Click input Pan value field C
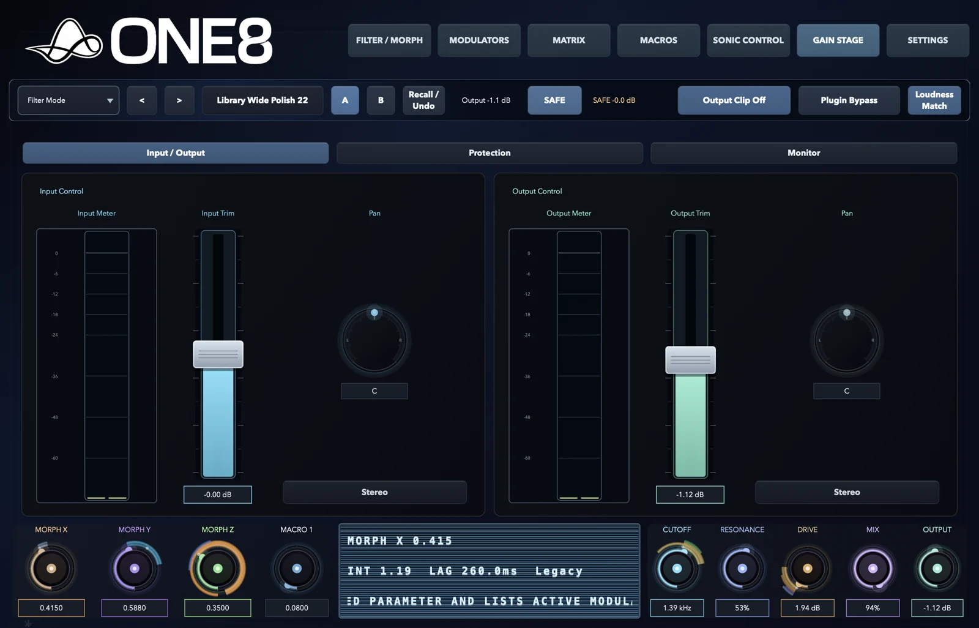The width and height of the screenshot is (979, 628). [x=374, y=391]
